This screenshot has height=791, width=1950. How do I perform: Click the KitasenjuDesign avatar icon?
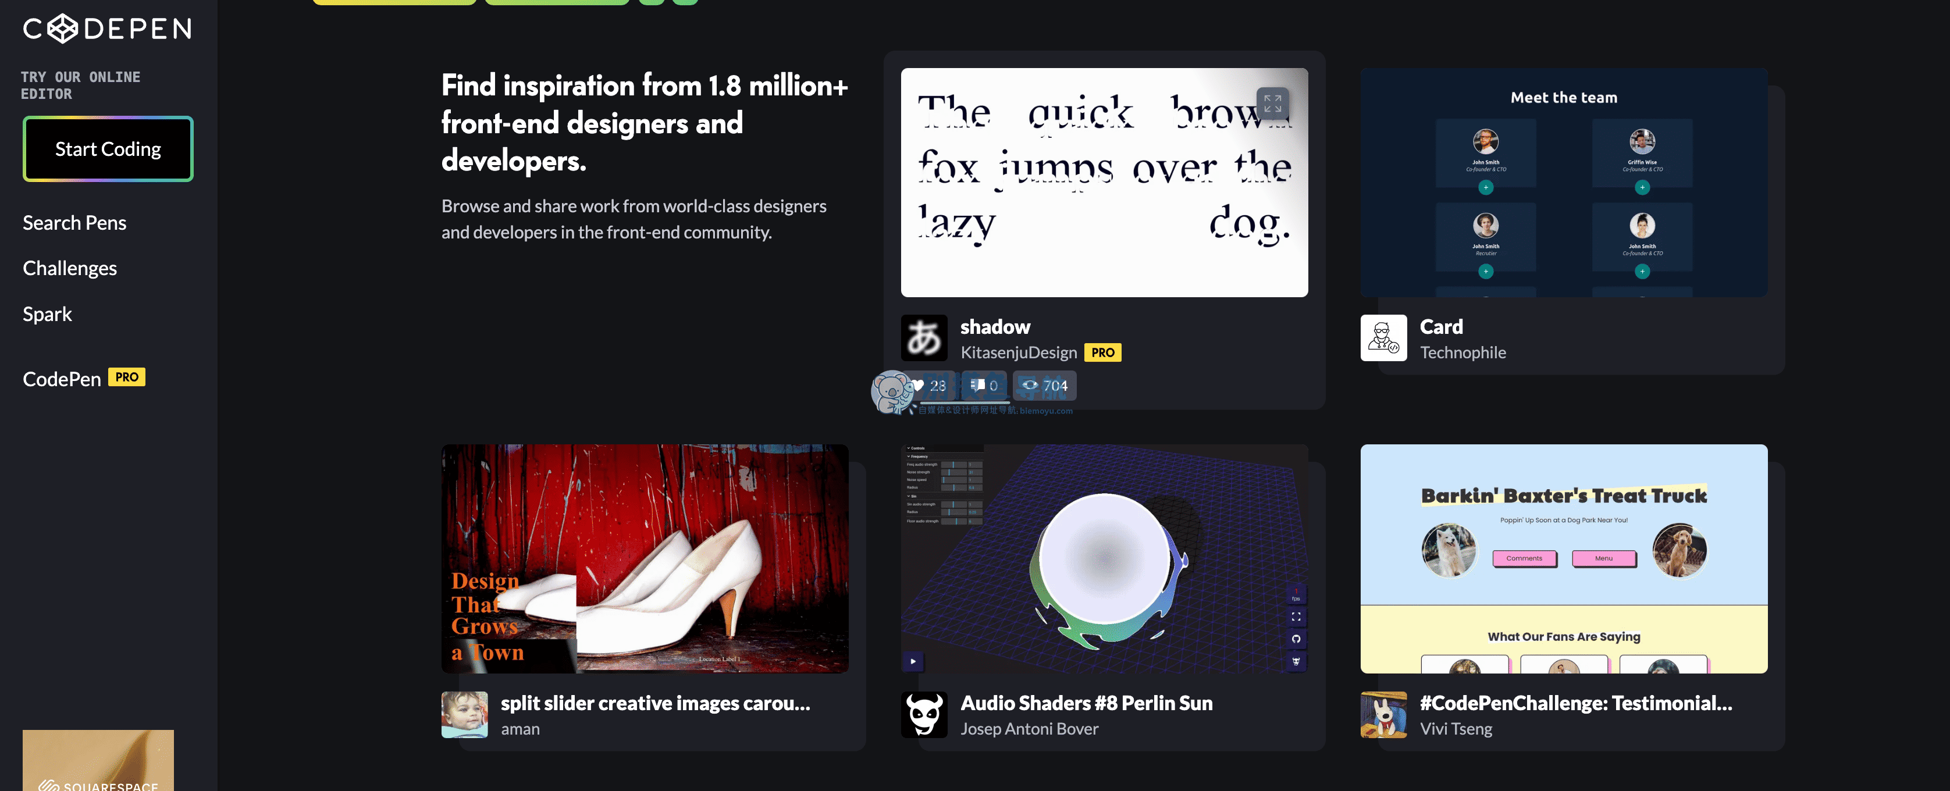click(924, 337)
